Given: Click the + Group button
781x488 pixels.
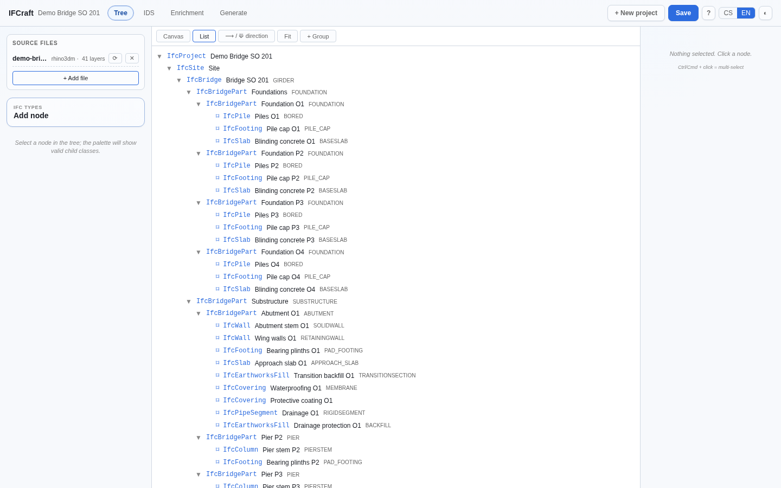Looking at the screenshot, I should 318,36.
